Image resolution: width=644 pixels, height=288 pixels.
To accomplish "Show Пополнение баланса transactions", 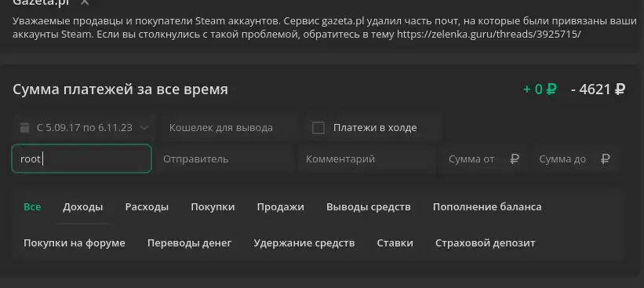I will pos(487,206).
